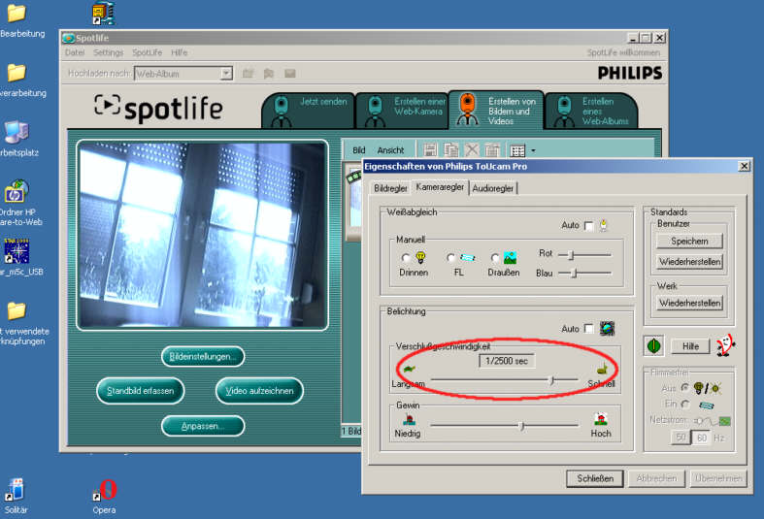Click the Schließen button

point(594,478)
